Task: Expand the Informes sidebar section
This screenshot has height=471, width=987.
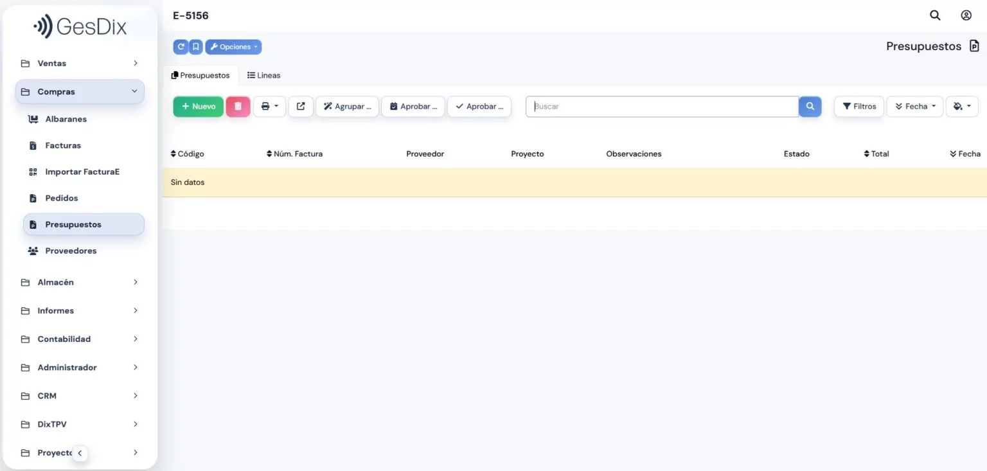Action: (80, 310)
